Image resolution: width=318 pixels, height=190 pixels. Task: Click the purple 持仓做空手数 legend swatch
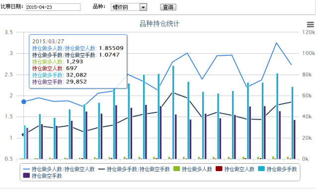point(26,176)
